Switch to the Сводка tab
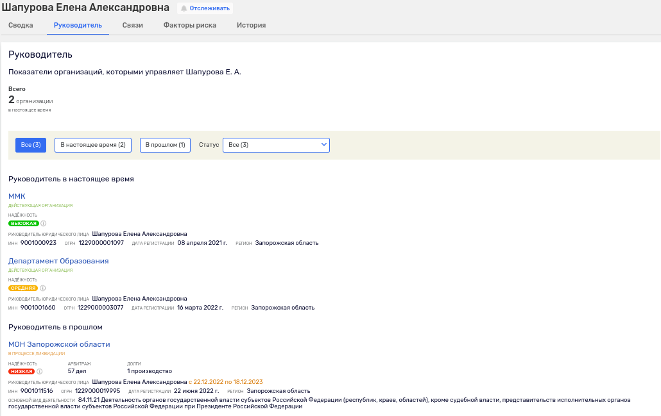 [21, 25]
